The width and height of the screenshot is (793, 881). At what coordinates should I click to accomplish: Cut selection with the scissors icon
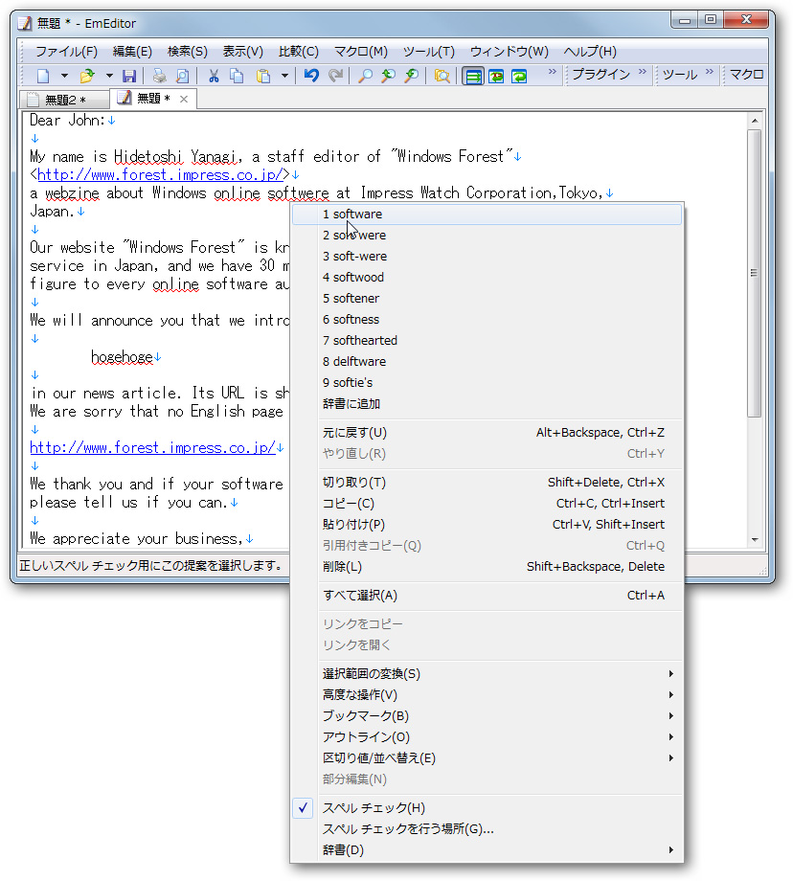tap(214, 76)
